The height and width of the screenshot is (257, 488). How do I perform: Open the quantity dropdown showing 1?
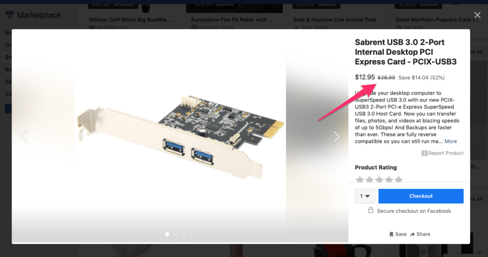365,196
